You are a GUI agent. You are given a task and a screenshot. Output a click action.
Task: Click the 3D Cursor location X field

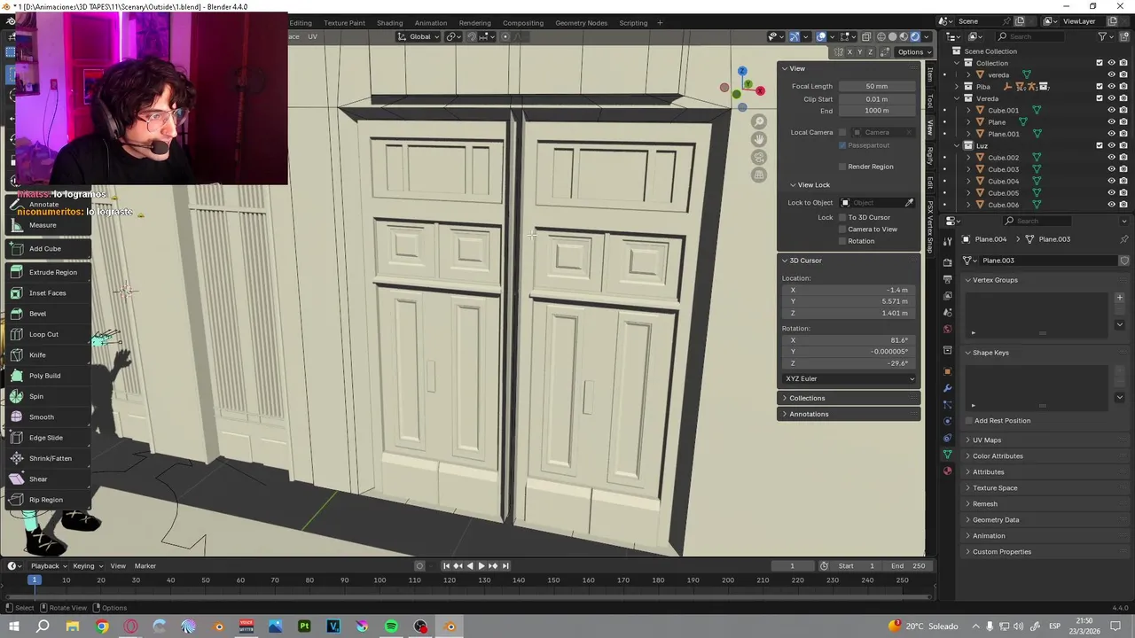[849, 290]
